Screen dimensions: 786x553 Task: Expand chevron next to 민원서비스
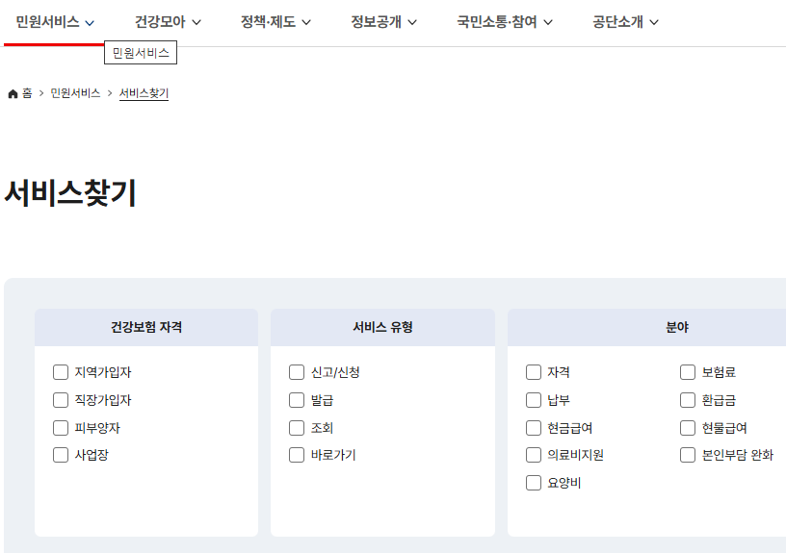(x=90, y=22)
